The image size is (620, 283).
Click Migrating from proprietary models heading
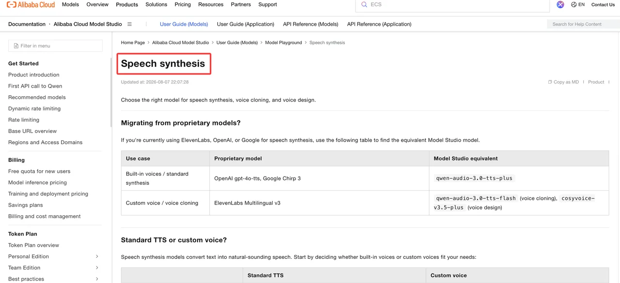181,123
